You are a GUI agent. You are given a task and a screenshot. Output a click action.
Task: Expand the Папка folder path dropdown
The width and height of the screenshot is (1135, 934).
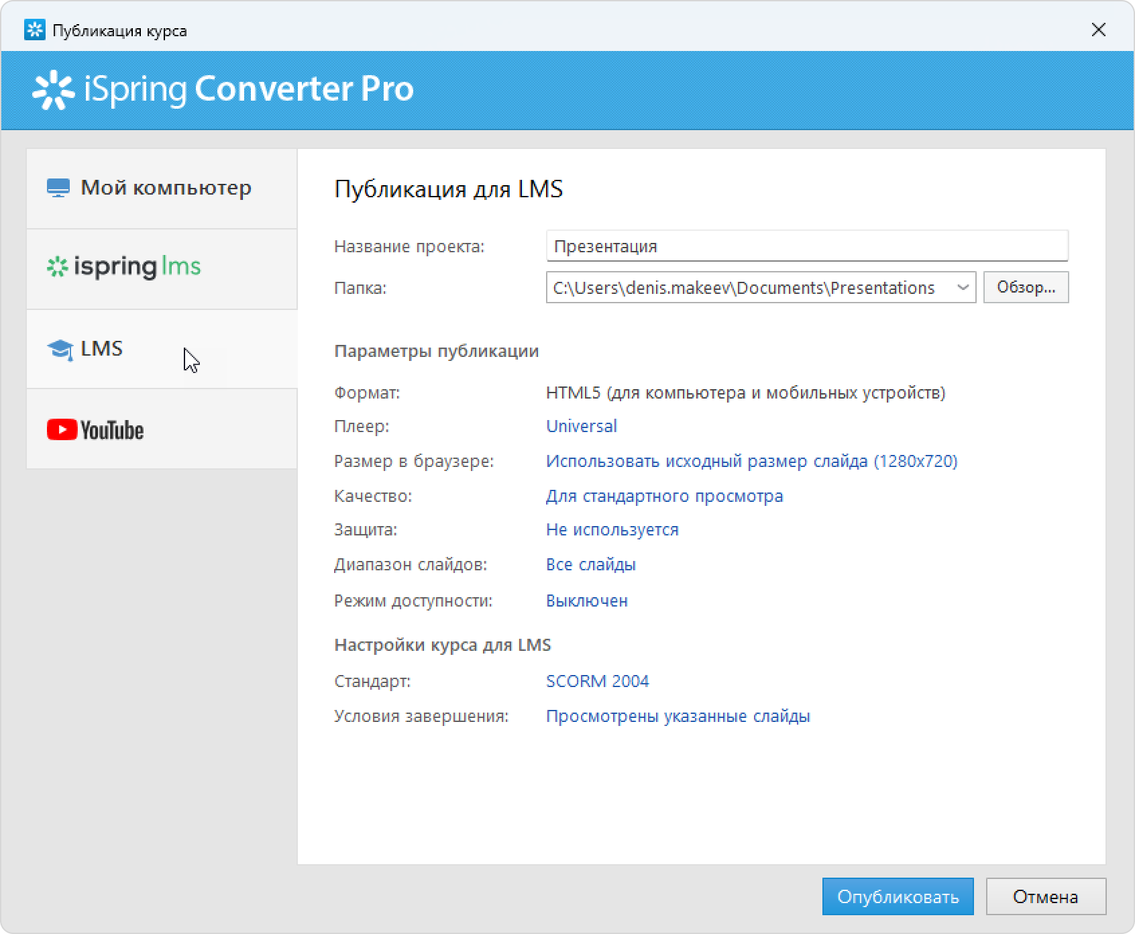(963, 288)
